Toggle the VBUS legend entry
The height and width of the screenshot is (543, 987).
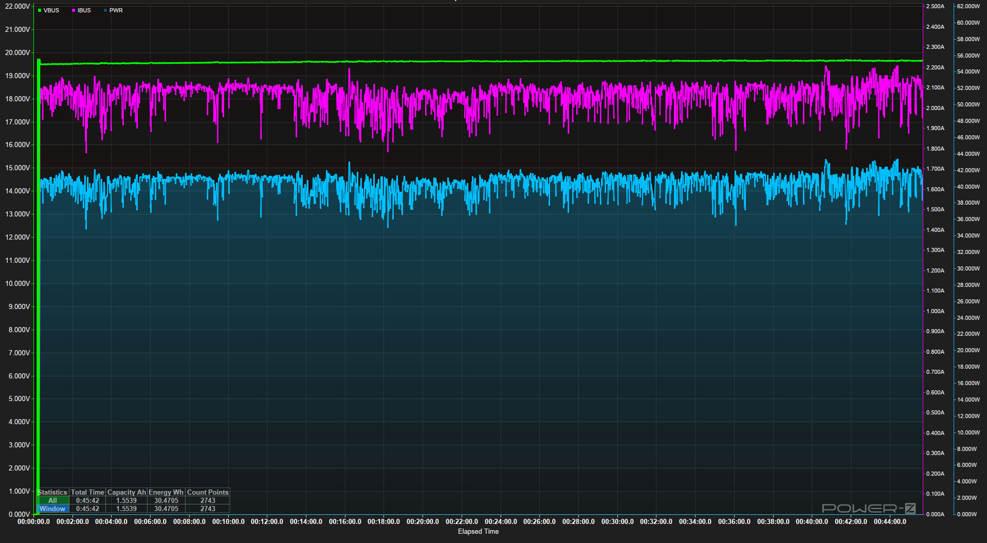48,10
